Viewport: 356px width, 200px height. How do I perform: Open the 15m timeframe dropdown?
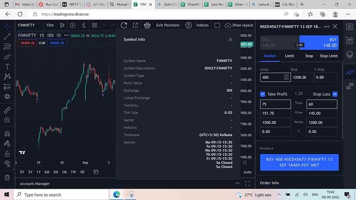pos(50,25)
